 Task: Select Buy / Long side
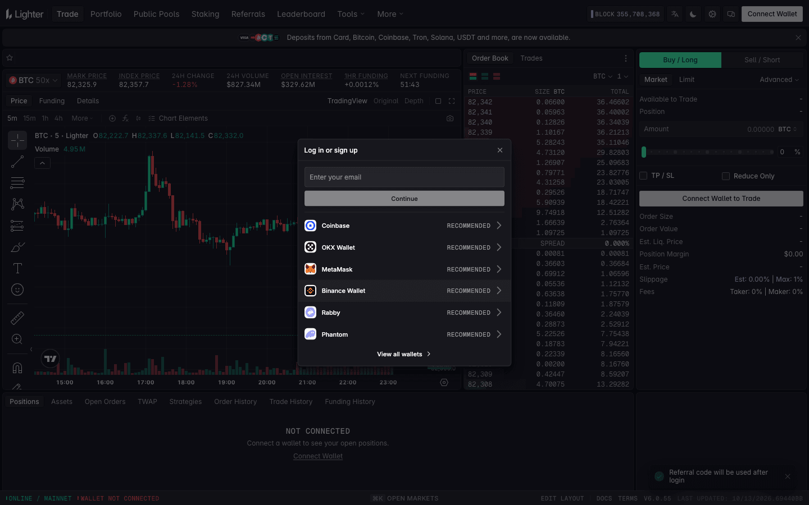(x=680, y=60)
